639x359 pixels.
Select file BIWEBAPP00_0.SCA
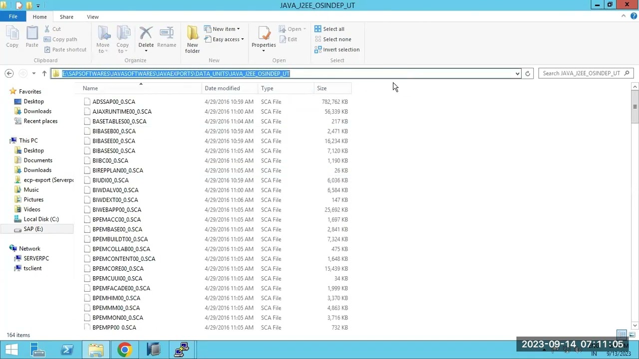pyautogui.click(x=117, y=210)
